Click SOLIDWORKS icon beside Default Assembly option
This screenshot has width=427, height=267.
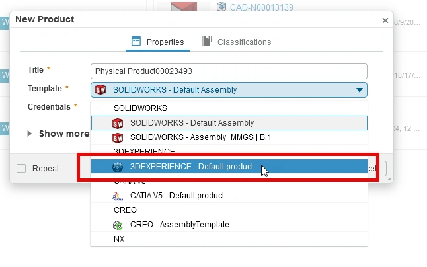(118, 123)
